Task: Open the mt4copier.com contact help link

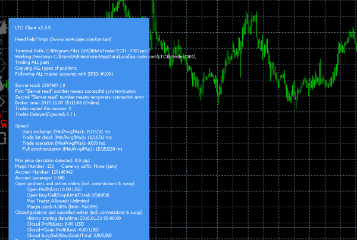Action: 75,39
